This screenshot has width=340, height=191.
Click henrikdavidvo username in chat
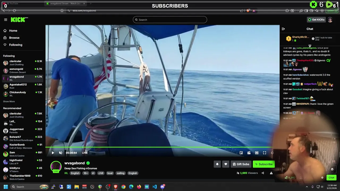click(300, 75)
